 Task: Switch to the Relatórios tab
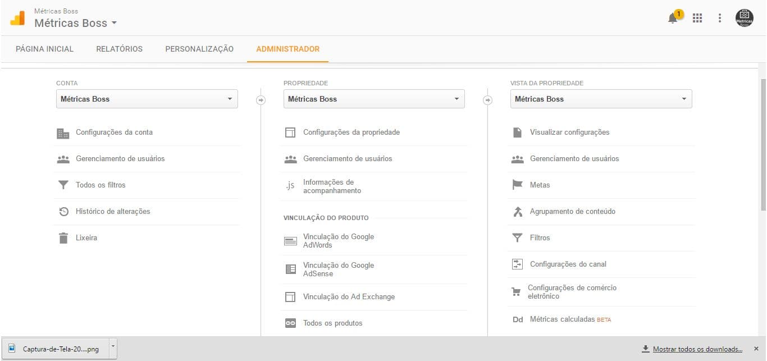(x=119, y=49)
